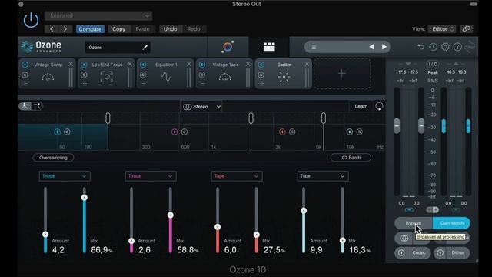The image size is (492, 277).
Task: Click the Bands link button
Action: [x=351, y=158]
